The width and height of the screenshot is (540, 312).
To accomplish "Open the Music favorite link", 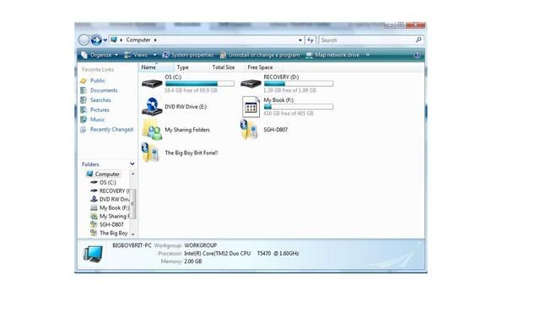I will tap(97, 120).
